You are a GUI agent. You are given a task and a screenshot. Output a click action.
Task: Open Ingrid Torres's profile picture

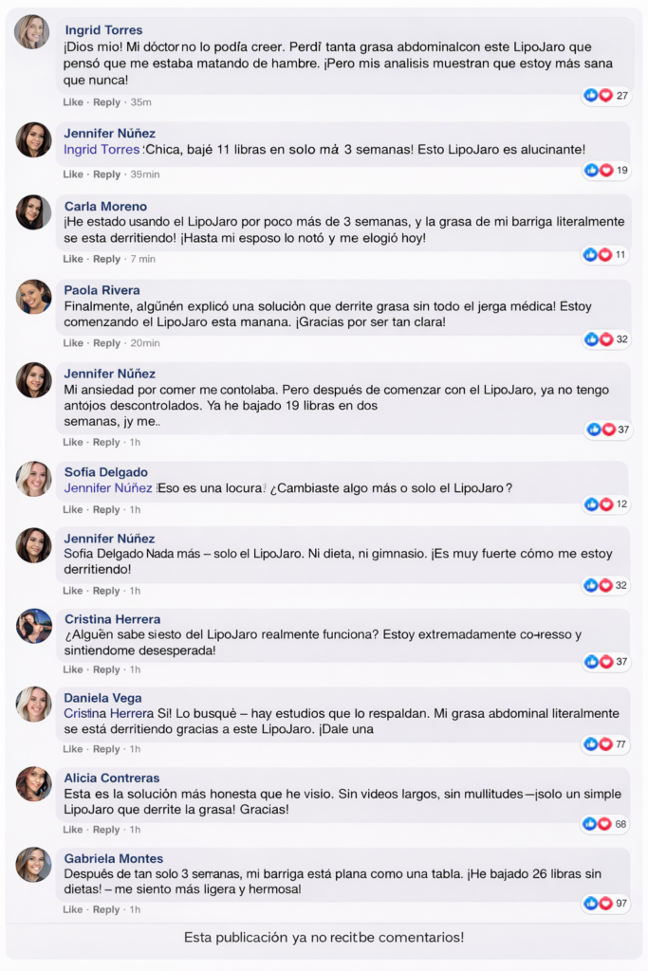[x=32, y=32]
